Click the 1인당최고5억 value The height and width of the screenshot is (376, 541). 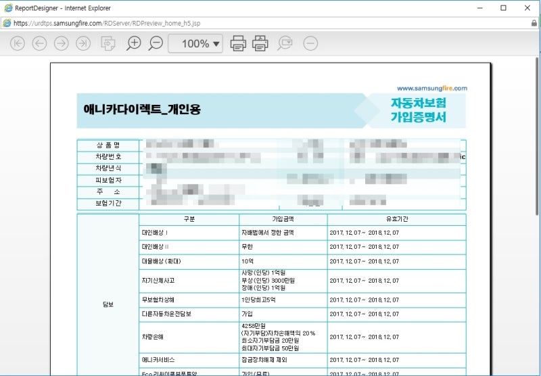(x=258, y=300)
